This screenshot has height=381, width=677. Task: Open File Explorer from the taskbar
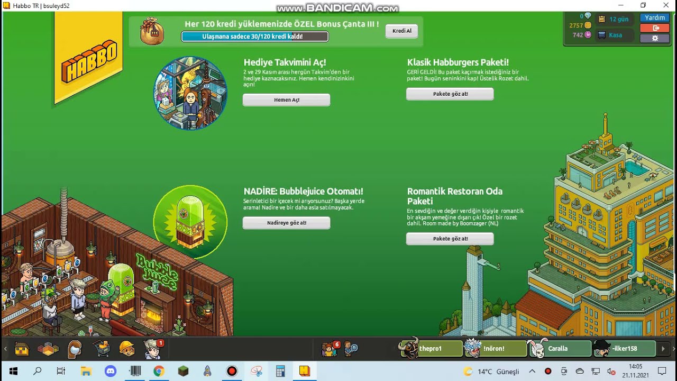click(x=86, y=371)
